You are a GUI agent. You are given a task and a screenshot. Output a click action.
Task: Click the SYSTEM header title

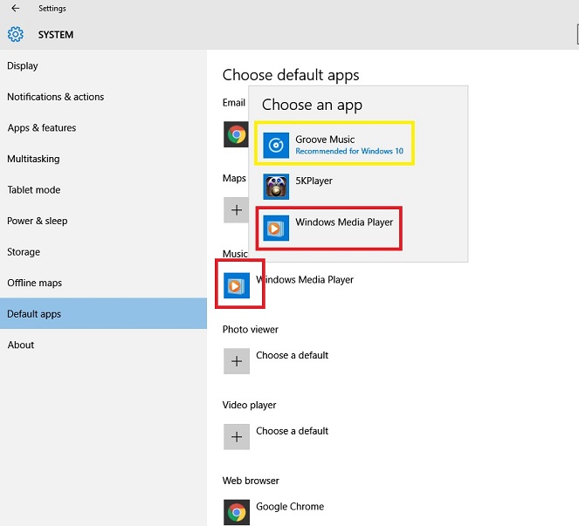pyautogui.click(x=56, y=34)
